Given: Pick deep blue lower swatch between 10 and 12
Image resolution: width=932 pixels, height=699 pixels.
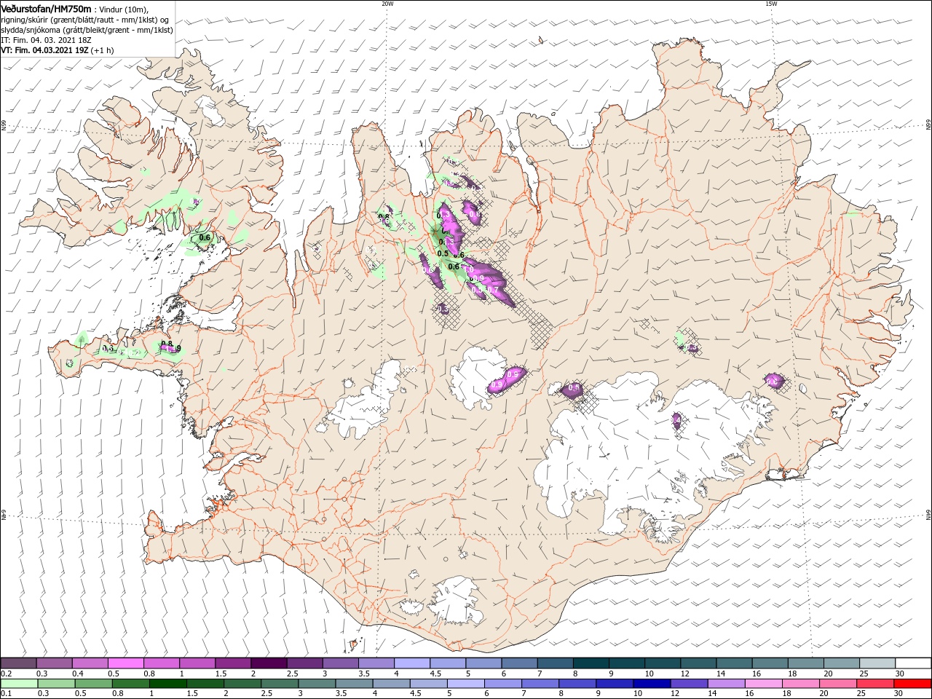Looking at the screenshot, I should pos(651,684).
